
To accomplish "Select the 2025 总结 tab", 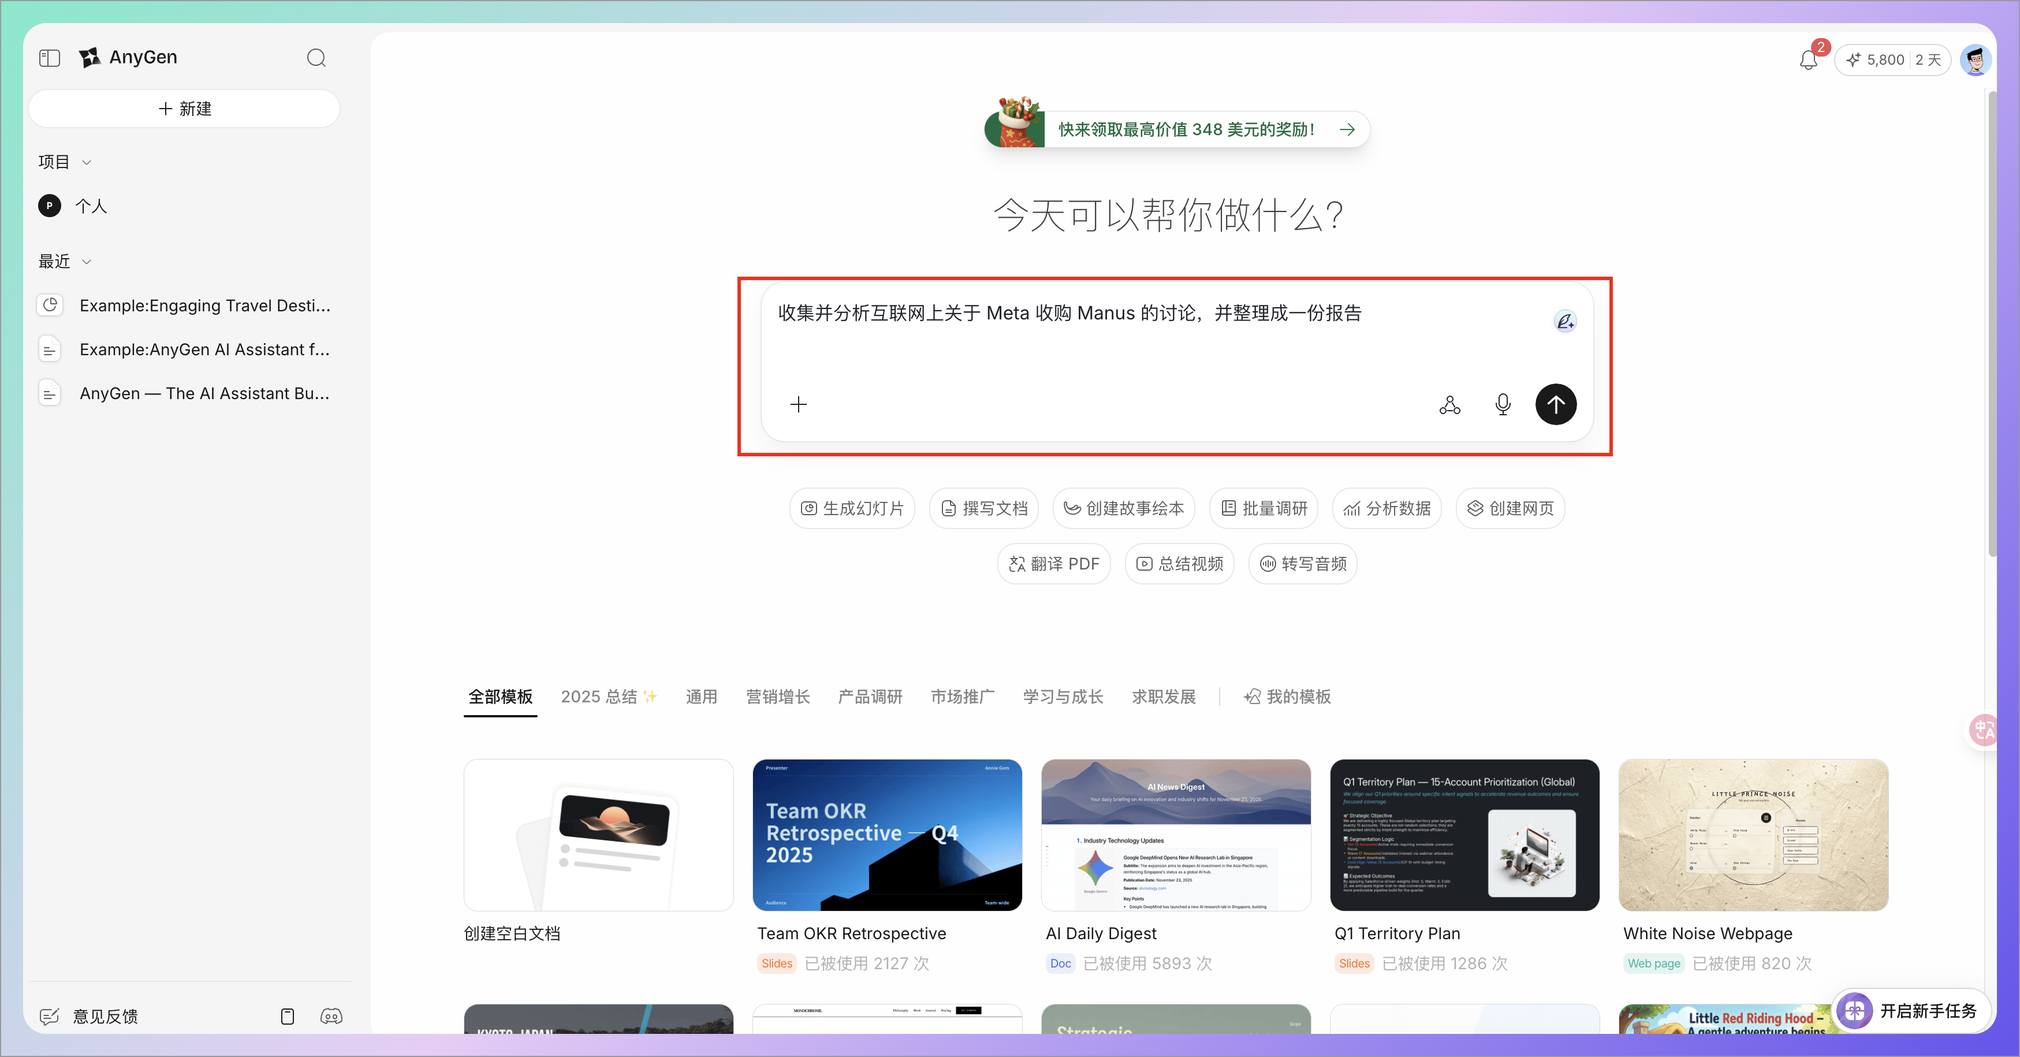I will (x=608, y=697).
